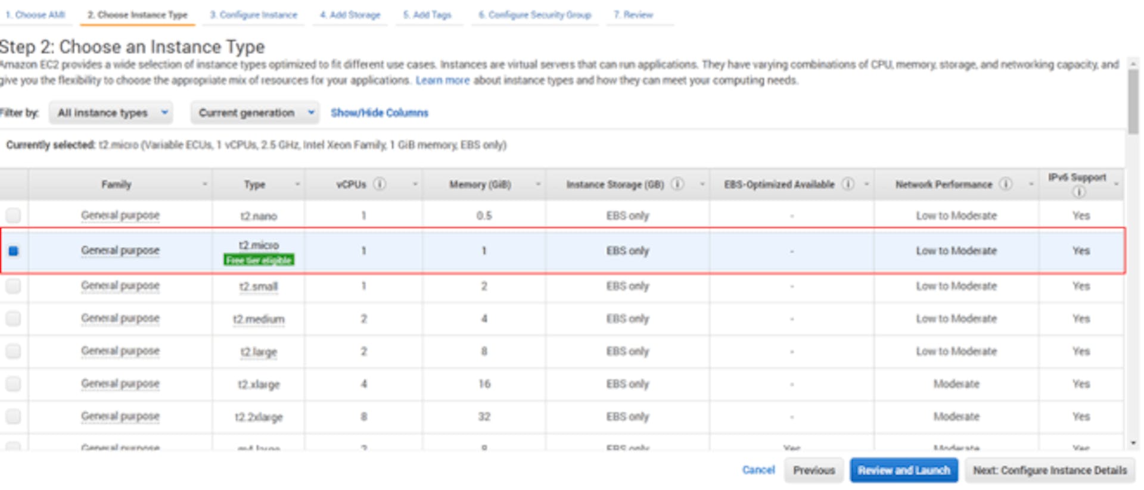Click the Currently selected t2.micro summary text

click(x=256, y=145)
